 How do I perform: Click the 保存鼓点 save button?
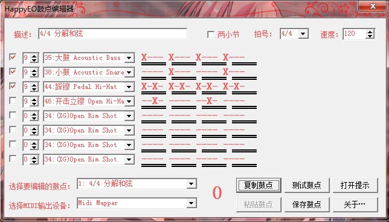pos(307,204)
